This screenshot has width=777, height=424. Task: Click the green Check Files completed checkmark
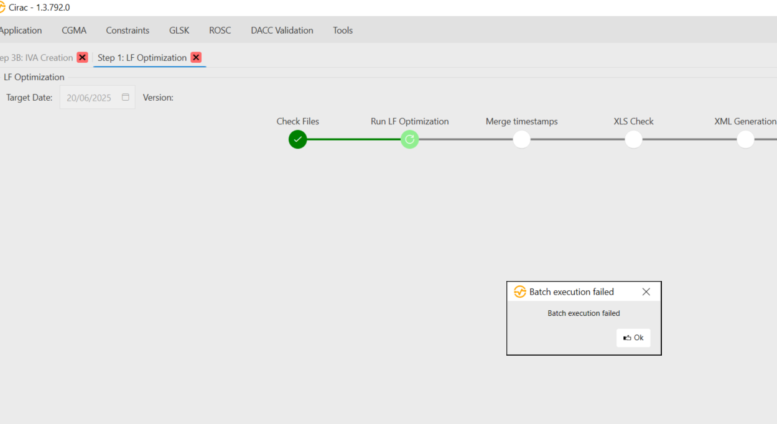click(x=297, y=139)
